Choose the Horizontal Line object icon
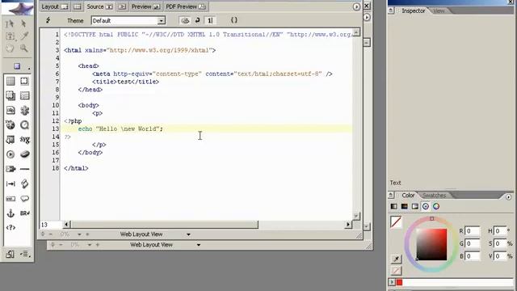The height and width of the screenshot is (291, 517). point(24,169)
